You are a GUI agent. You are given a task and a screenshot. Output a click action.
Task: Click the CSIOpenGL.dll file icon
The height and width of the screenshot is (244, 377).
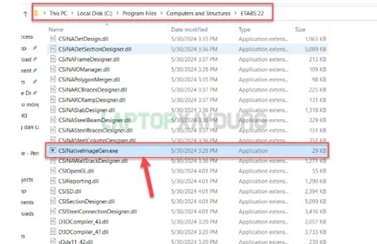click(53, 170)
